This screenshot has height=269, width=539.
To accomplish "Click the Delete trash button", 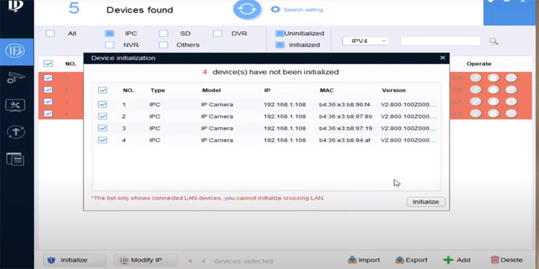I will click(506, 260).
